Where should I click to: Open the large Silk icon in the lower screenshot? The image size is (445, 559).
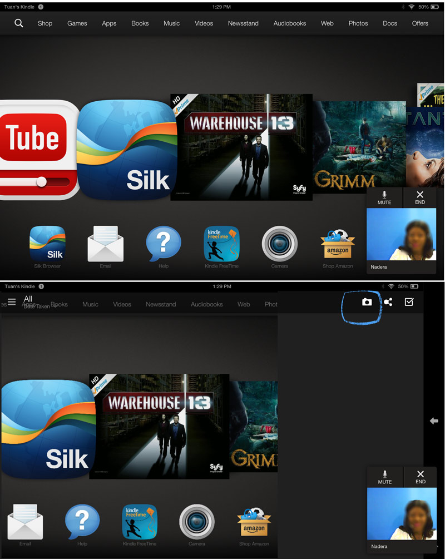pos(48,429)
